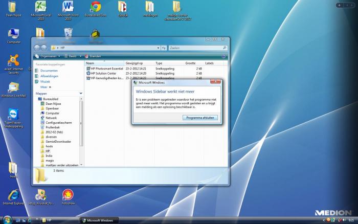Click the Show desktop quick launch icon
The height and width of the screenshot is (224, 358).
[x=18, y=220]
